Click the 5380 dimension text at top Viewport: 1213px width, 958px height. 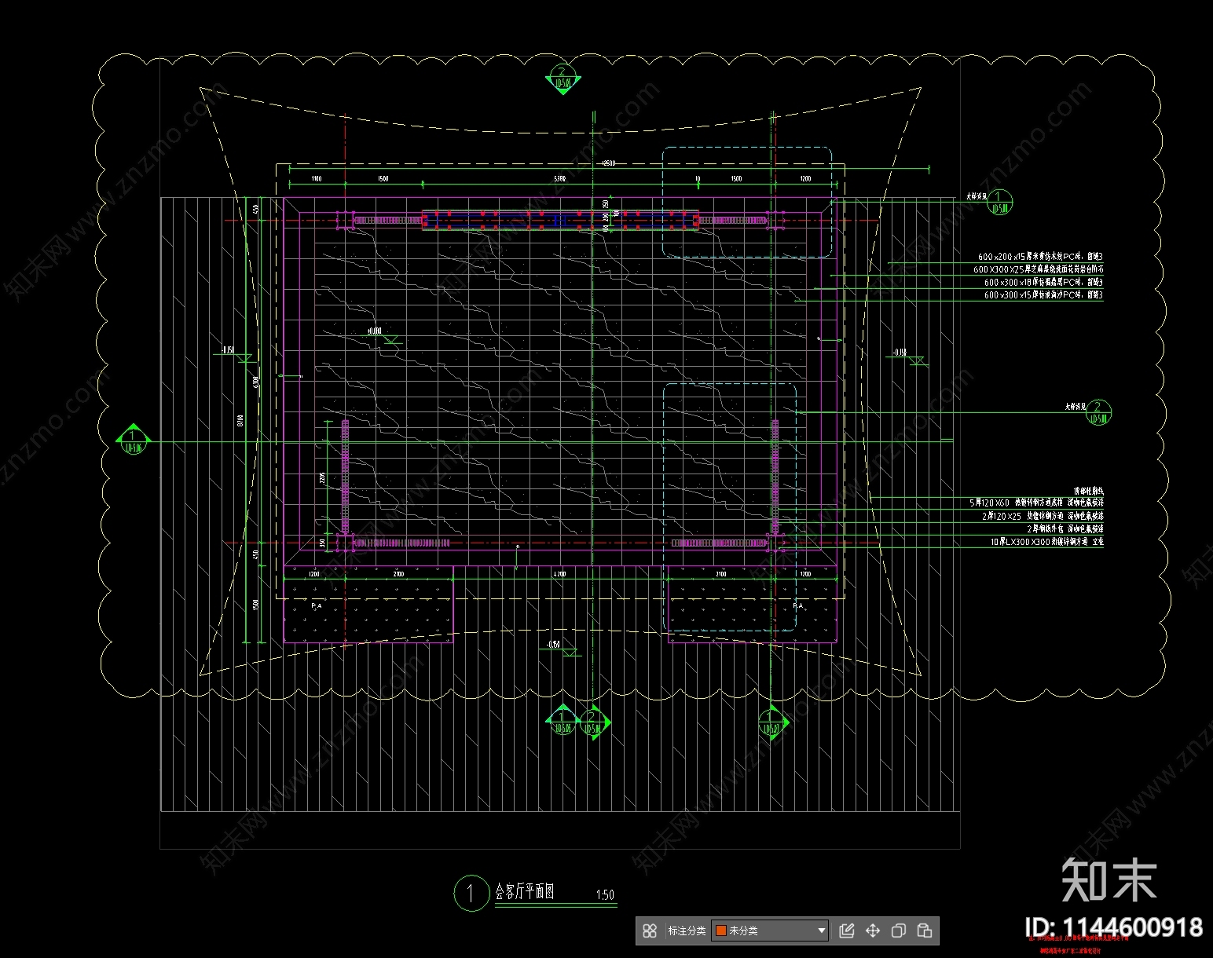tap(559, 179)
